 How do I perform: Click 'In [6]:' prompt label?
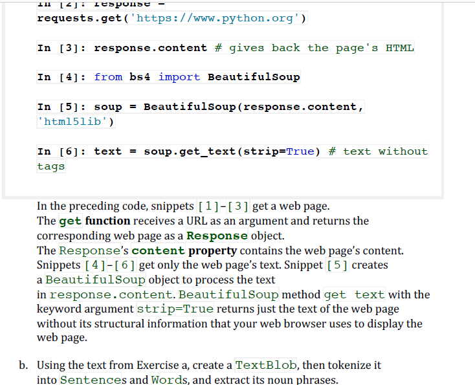[x=61, y=151]
